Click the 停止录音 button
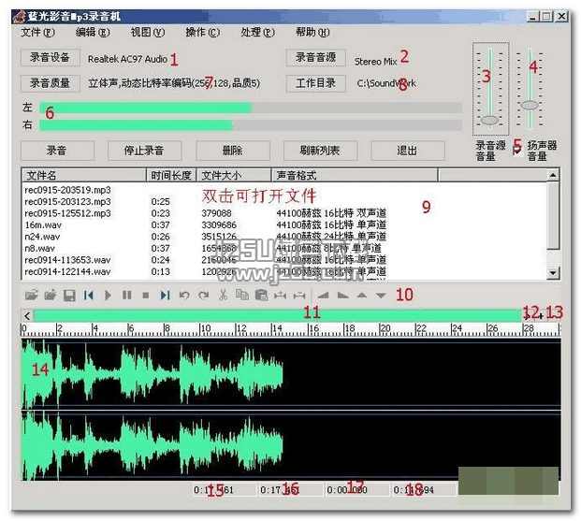This screenshot has width=581, height=521. coord(144,151)
